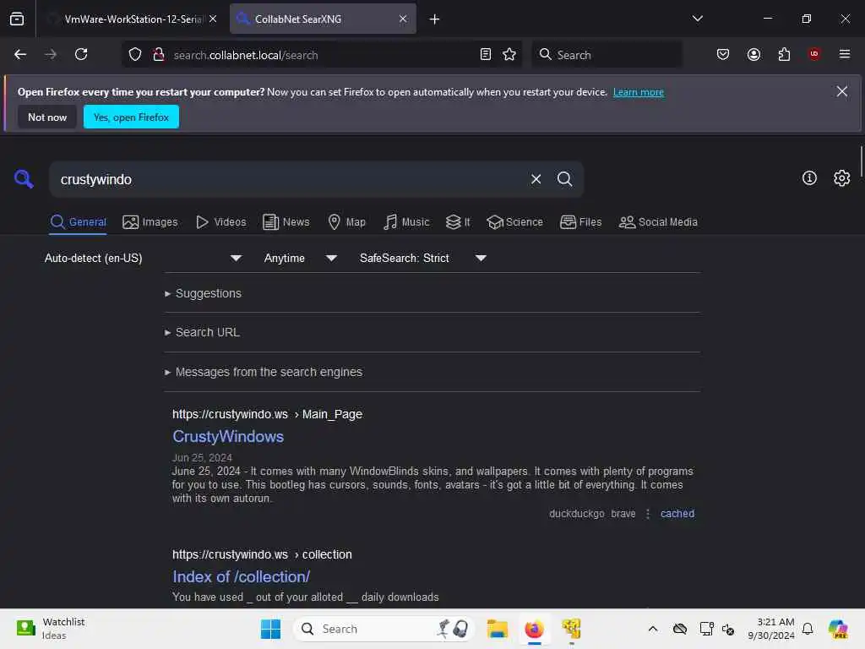Click the Firefox toolbar Search box
865x649 pixels.
(607, 54)
